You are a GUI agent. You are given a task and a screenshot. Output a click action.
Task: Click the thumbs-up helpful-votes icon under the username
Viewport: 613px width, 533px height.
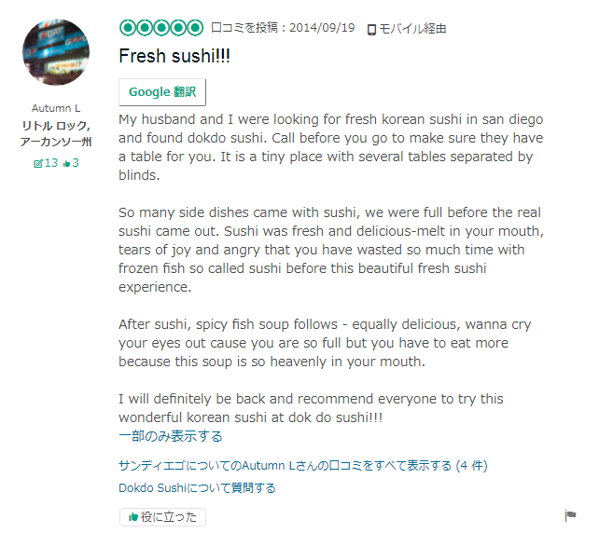66,163
